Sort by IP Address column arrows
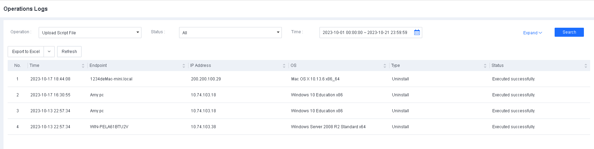594x149 pixels. [284, 65]
